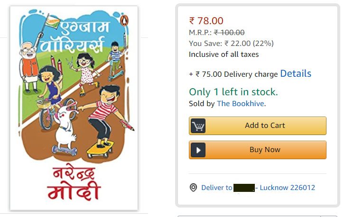
Task: Open the delivery charge Details link
Action: pos(296,73)
